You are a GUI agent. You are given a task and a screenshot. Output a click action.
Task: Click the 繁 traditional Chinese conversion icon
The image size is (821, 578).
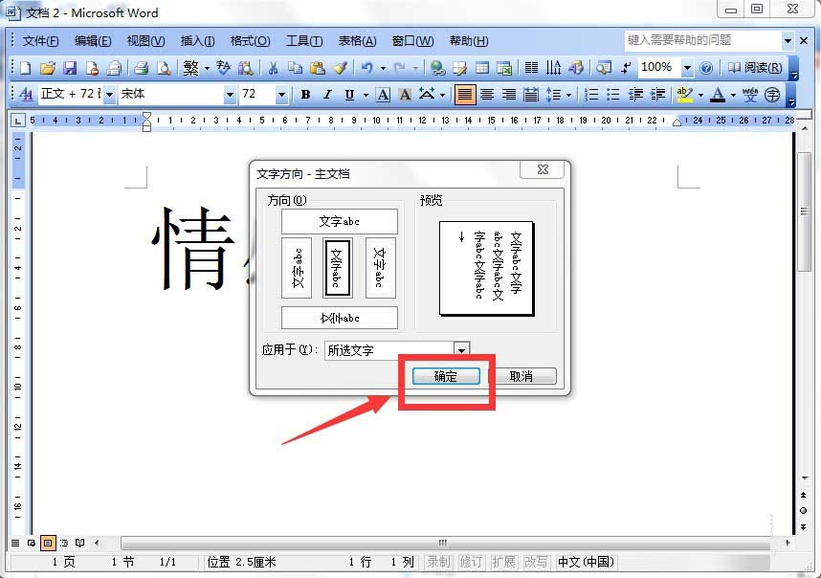pyautogui.click(x=191, y=68)
